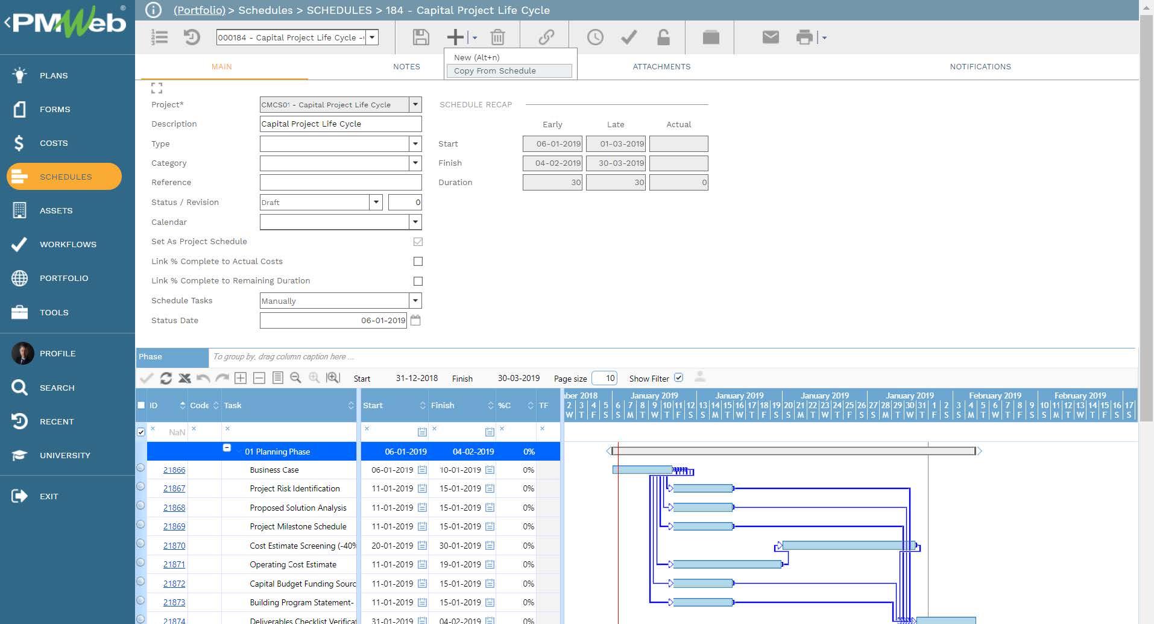Image resolution: width=1154 pixels, height=624 pixels.
Task: Select the Main tab
Action: 221,67
